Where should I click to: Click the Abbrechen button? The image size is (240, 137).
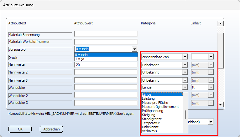click(51, 129)
